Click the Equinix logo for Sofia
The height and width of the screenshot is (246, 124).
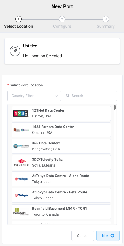click(x=21, y=163)
